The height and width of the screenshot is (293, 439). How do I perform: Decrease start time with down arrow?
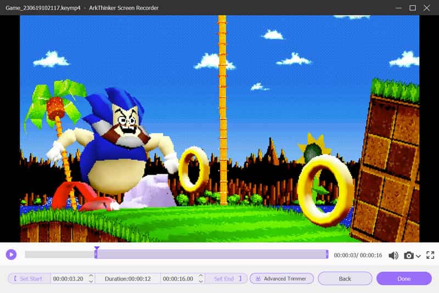coord(91,281)
